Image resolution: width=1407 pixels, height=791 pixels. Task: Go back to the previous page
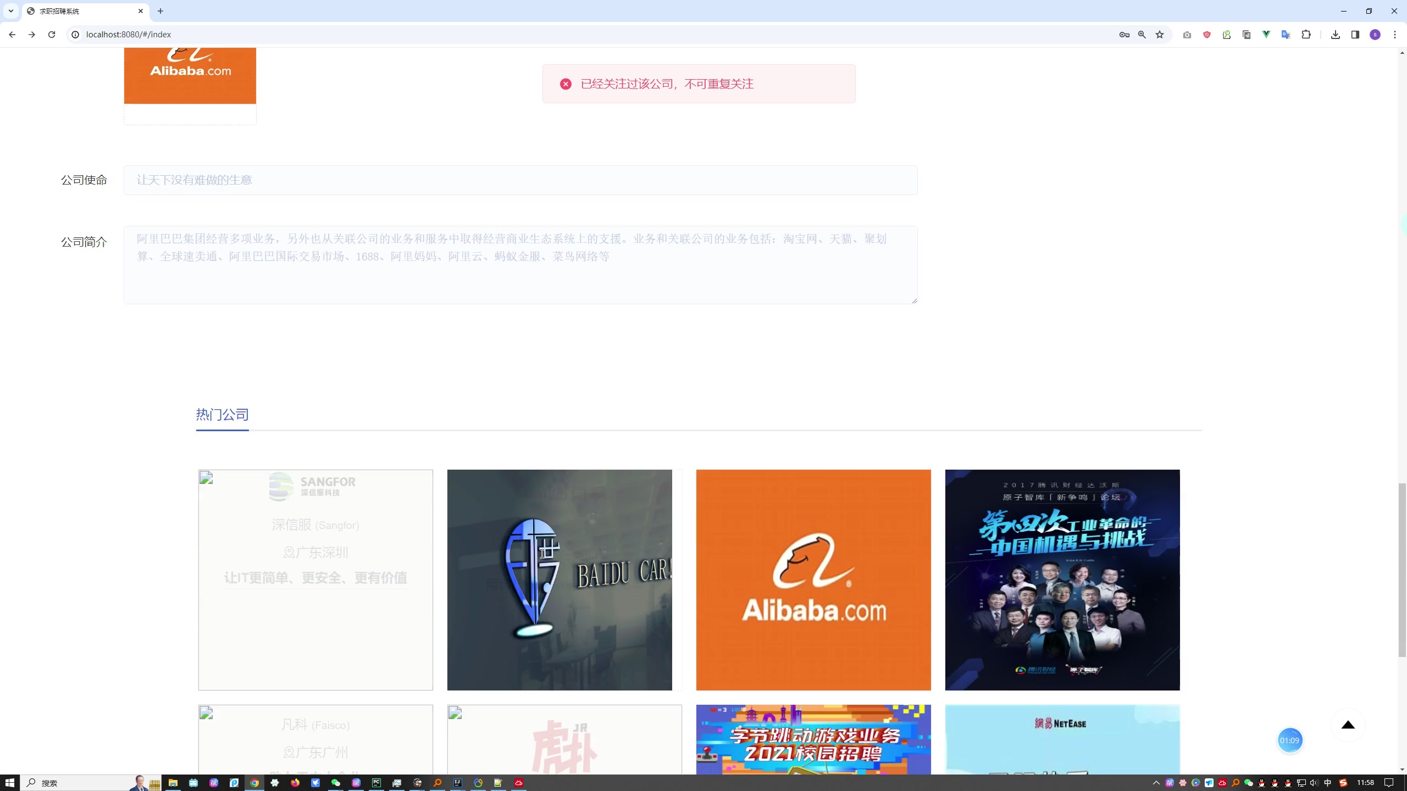tap(12, 35)
